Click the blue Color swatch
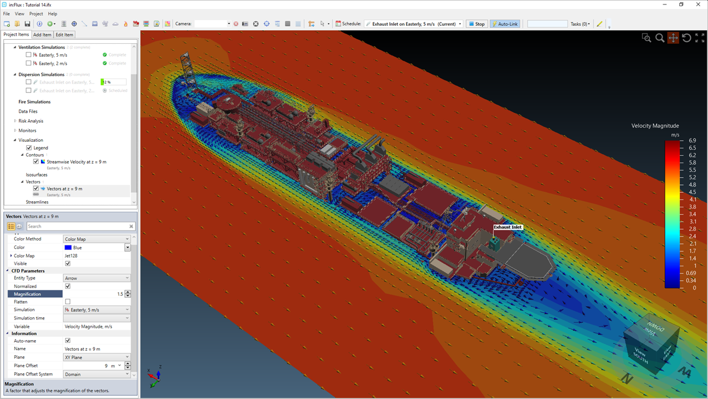The image size is (708, 399). pyautogui.click(x=68, y=248)
